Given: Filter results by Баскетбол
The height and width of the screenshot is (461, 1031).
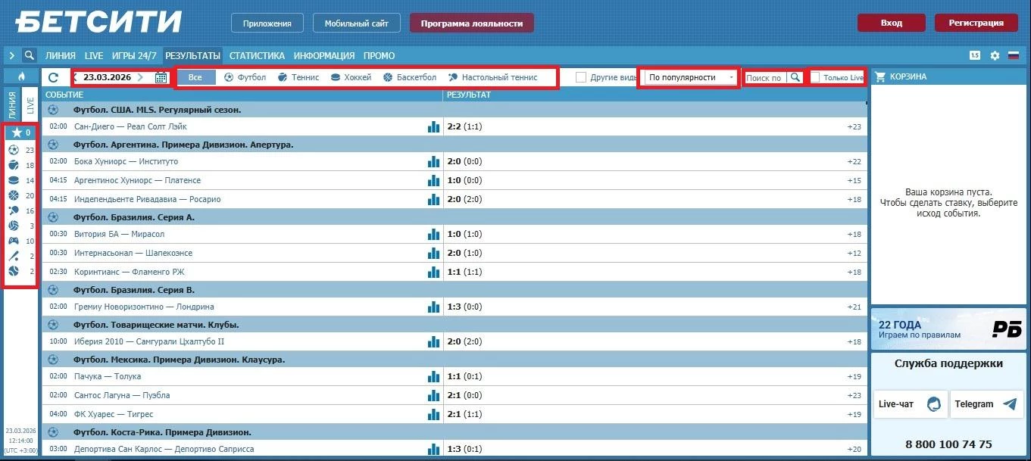Looking at the screenshot, I should pos(410,77).
